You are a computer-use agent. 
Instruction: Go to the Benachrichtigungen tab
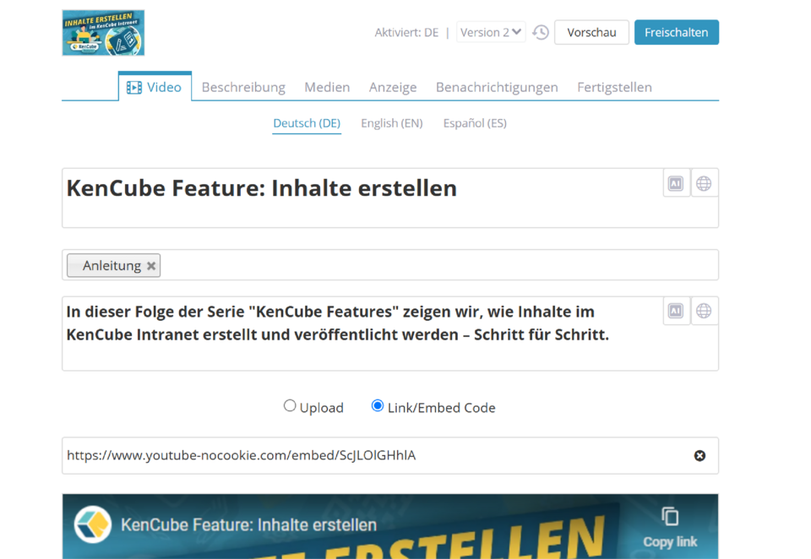(x=497, y=87)
